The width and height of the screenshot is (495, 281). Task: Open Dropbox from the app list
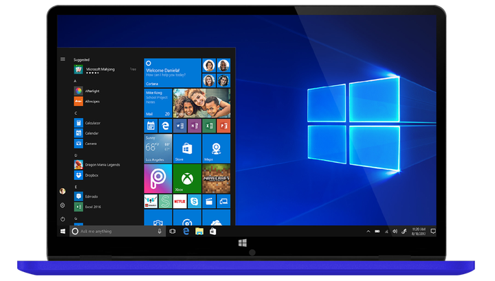tap(86, 175)
